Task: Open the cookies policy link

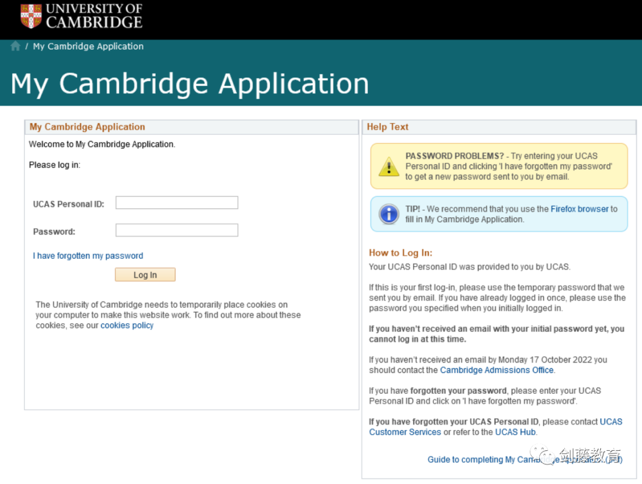Action: click(127, 325)
